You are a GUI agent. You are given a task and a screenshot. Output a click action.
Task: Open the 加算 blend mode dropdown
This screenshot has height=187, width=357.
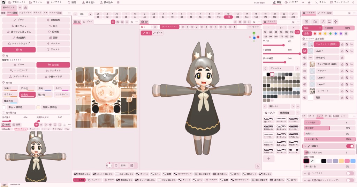click(312, 28)
